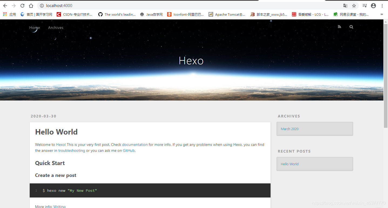Expand the hidden bookmarks overflow chevron
This screenshot has height=208, width=388.
point(382,15)
